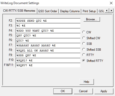The image size is (115, 96).
Task: Show more tabs with right arrow
Action: 111,11
